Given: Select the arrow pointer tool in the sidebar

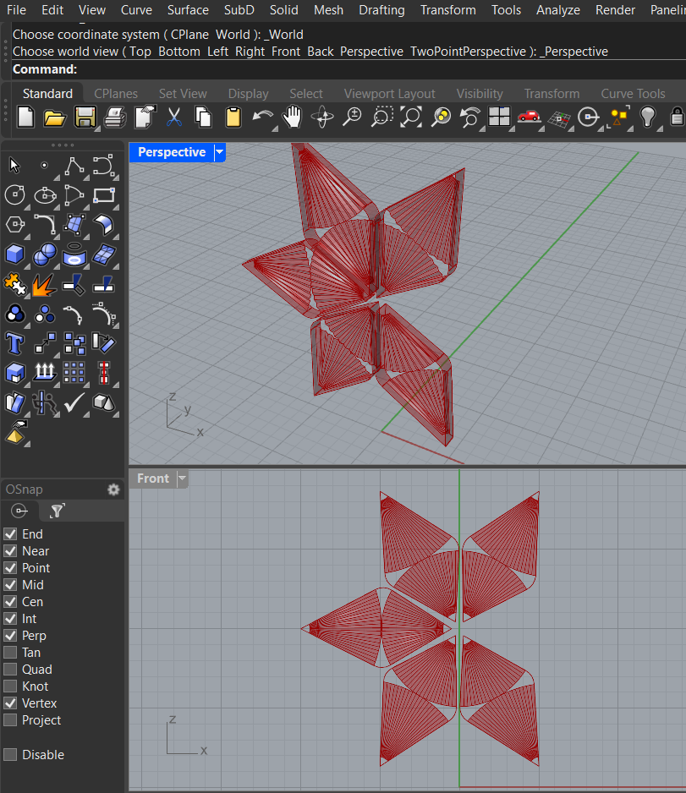Looking at the screenshot, I should click(x=14, y=166).
